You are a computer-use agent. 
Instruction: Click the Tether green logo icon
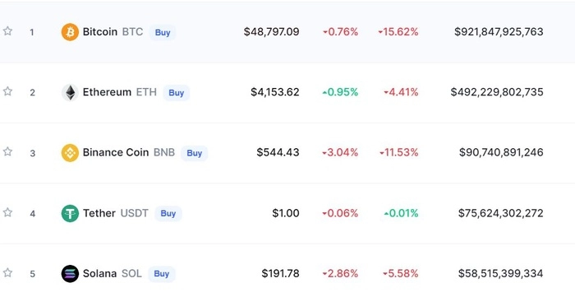pos(70,213)
